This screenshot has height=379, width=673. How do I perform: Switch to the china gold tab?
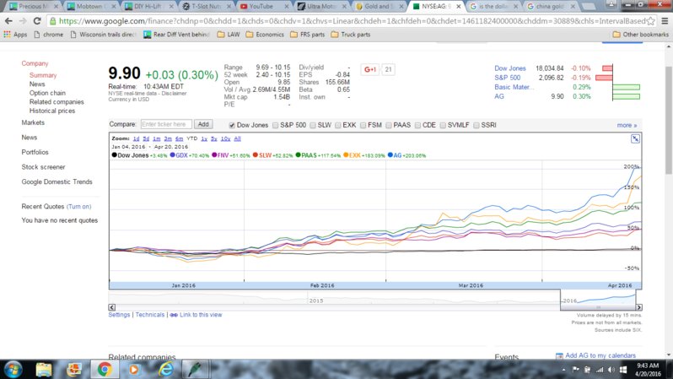pos(550,7)
